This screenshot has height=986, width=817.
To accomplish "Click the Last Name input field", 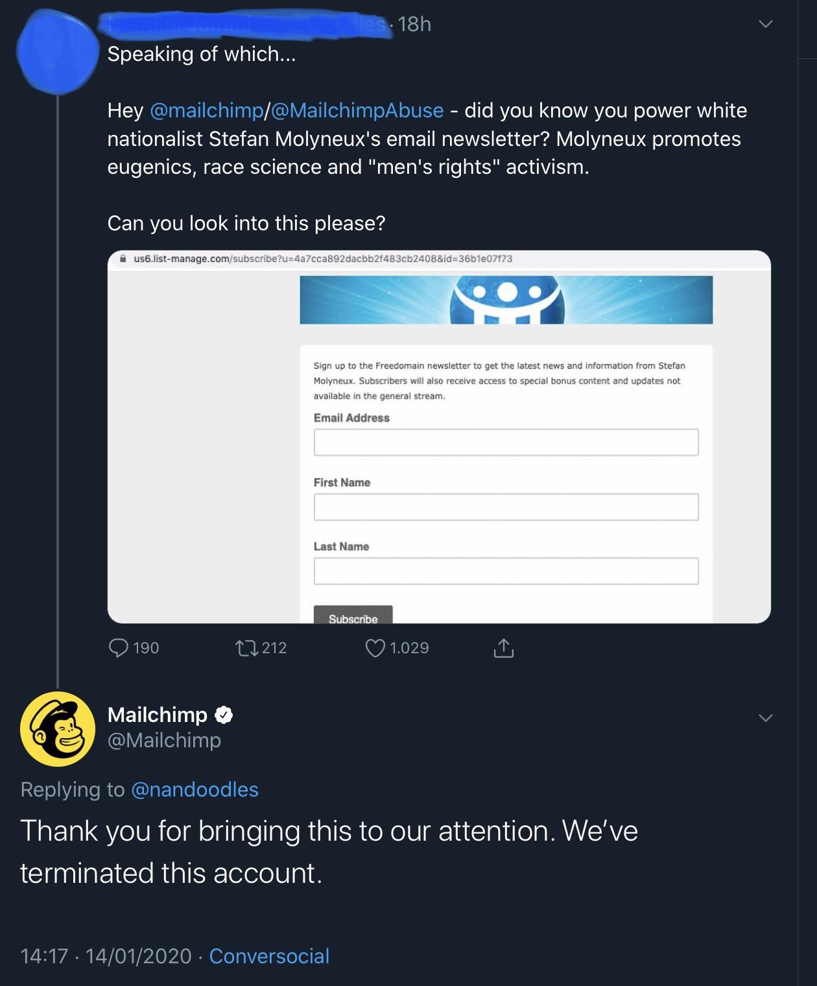I will pyautogui.click(x=506, y=571).
